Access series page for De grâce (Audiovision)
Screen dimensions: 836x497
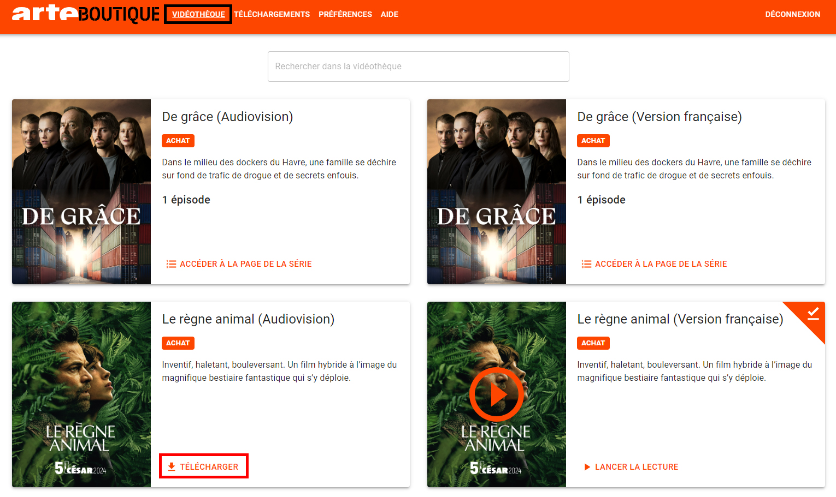pyautogui.click(x=239, y=264)
